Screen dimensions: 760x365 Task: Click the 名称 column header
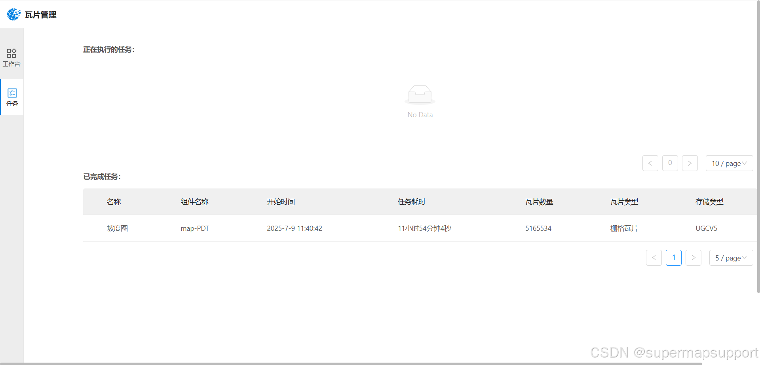(114, 202)
